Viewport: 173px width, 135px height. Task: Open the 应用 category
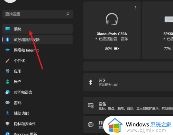coord(37,71)
